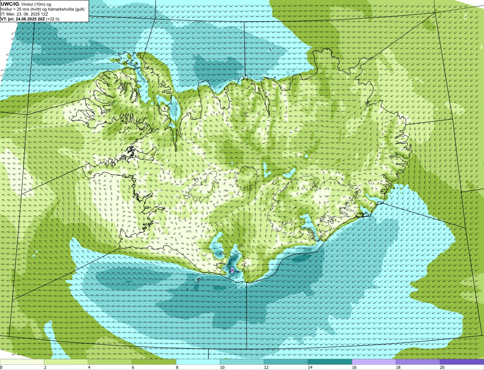Click the '16' label on the color scale

(x=354, y=367)
